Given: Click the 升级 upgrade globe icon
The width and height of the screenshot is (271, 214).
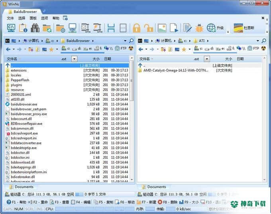Looking at the screenshot, I should tap(215, 28).
